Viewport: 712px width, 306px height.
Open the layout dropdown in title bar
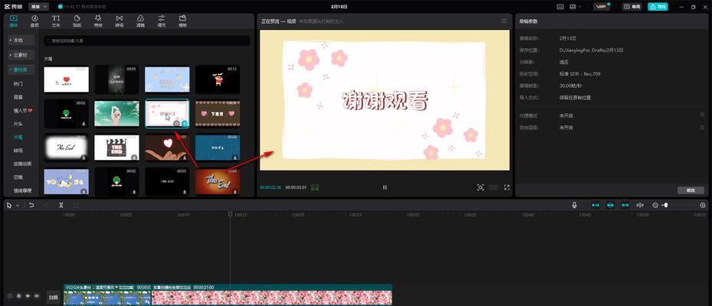[576, 7]
